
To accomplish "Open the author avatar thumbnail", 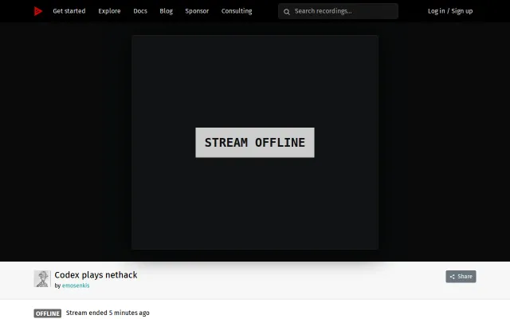I will click(x=42, y=278).
